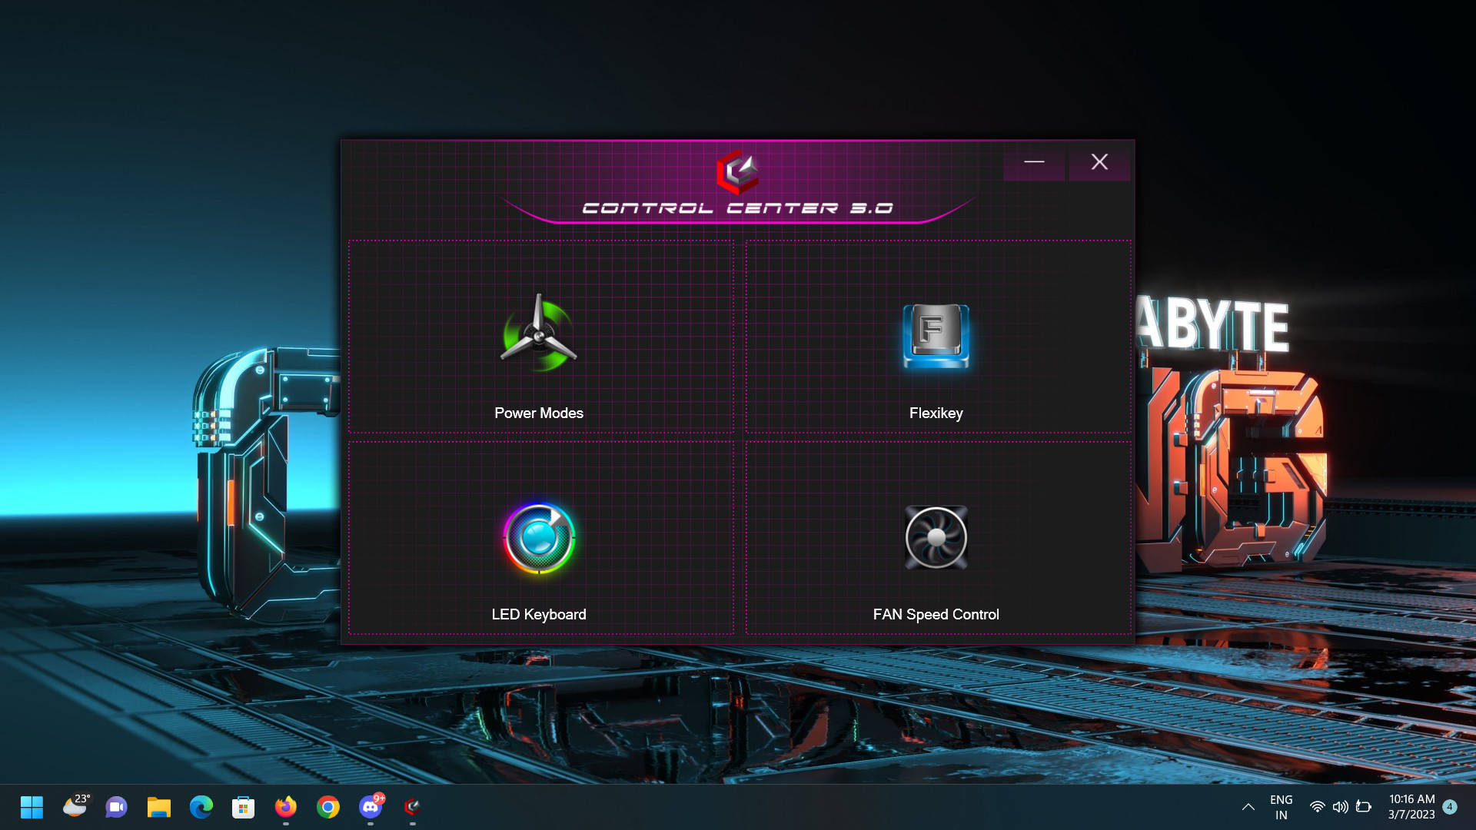Open the LED Keyboard color wheel icon
The image size is (1476, 830).
tap(539, 538)
